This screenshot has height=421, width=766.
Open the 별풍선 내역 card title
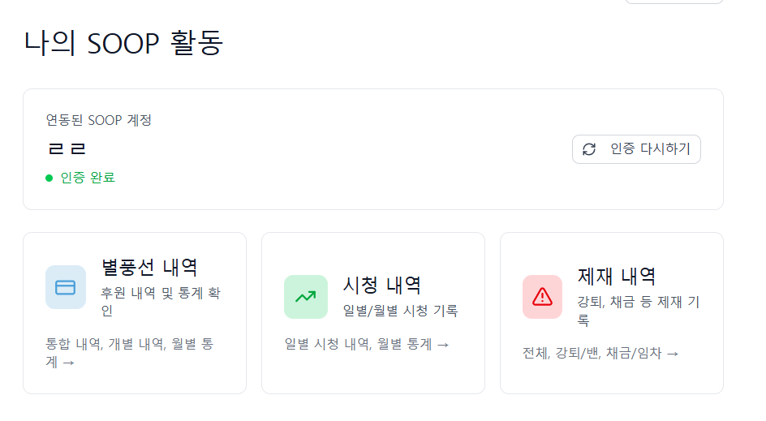149,267
